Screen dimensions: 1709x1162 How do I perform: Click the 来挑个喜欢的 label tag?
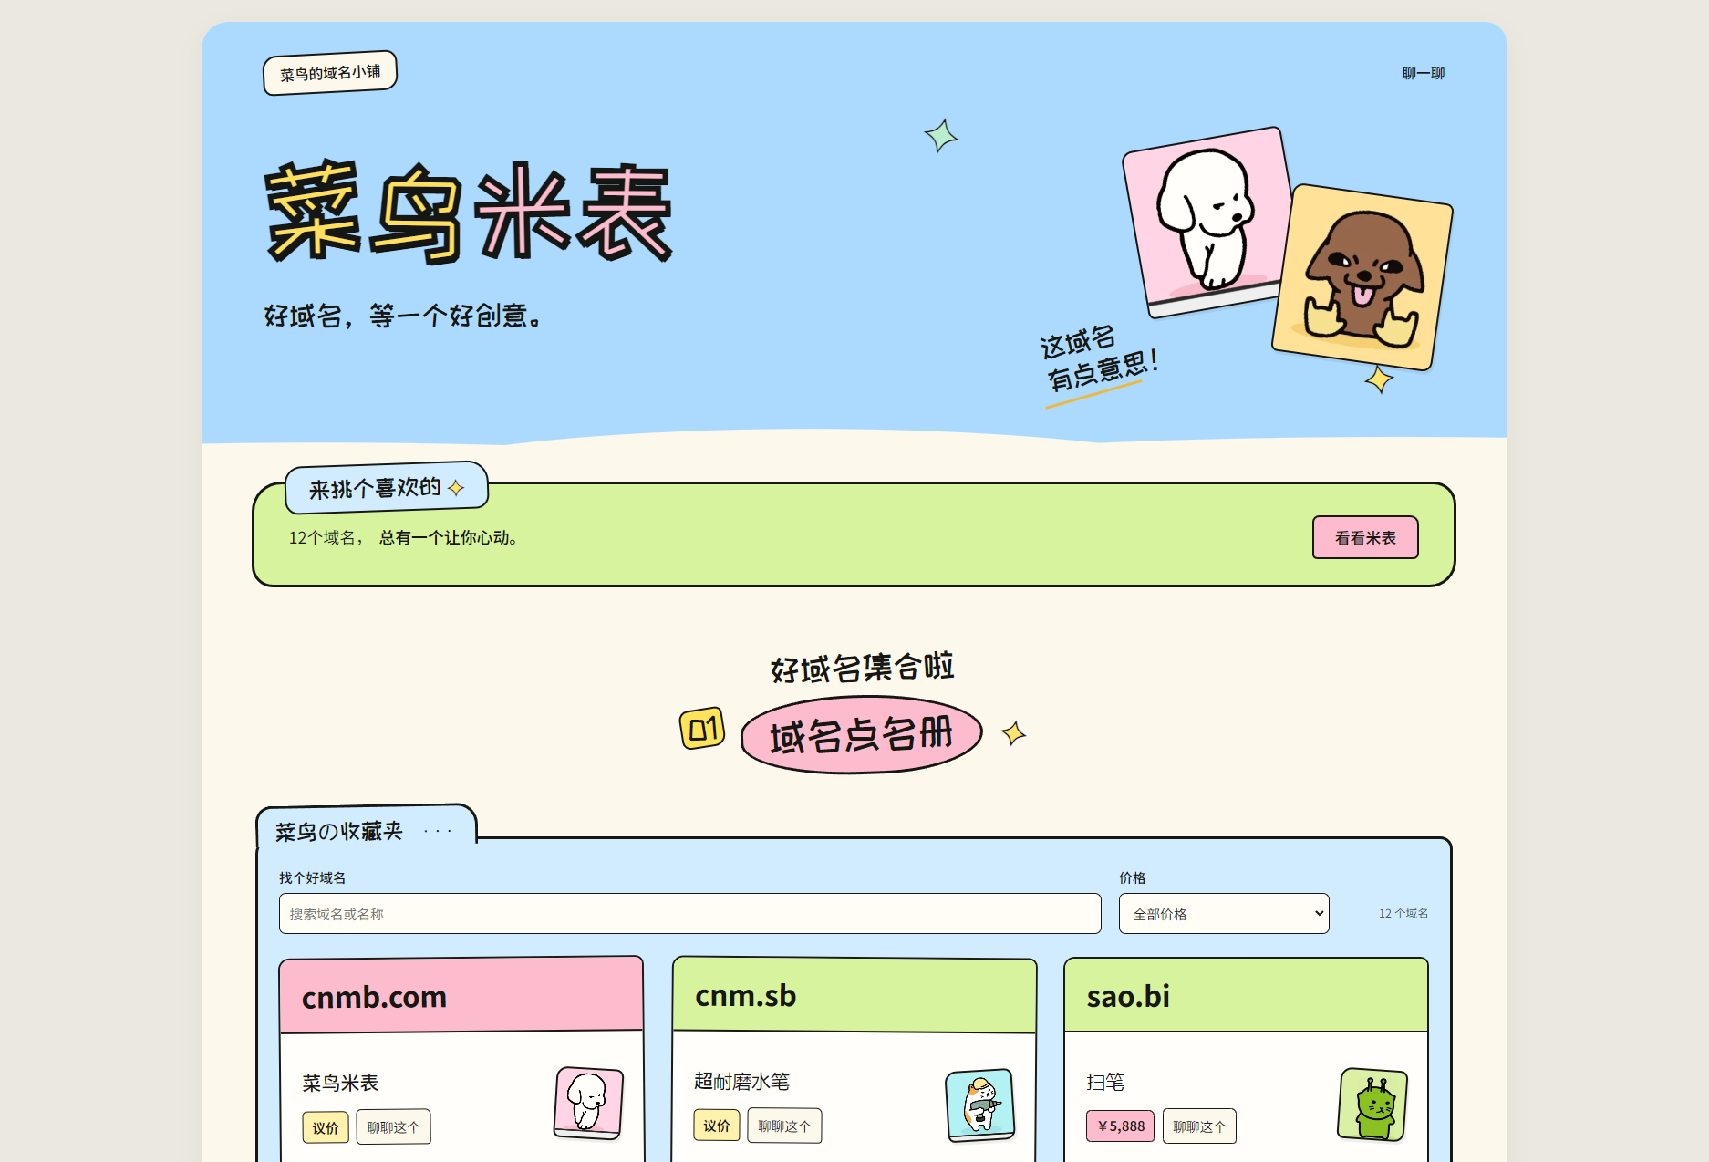click(x=387, y=488)
